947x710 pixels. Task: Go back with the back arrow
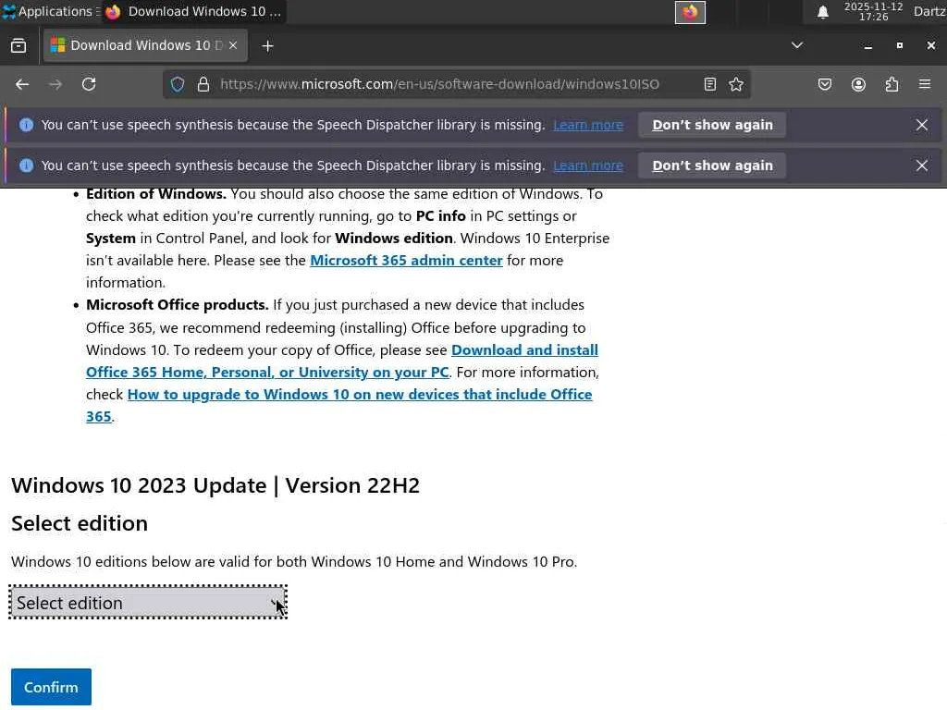pyautogui.click(x=22, y=84)
